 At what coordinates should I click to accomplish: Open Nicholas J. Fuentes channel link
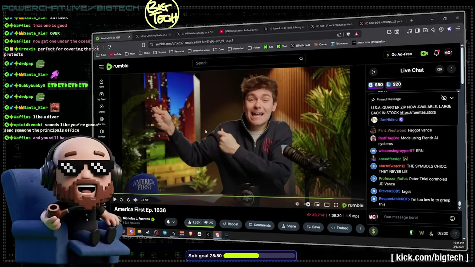[136, 218]
